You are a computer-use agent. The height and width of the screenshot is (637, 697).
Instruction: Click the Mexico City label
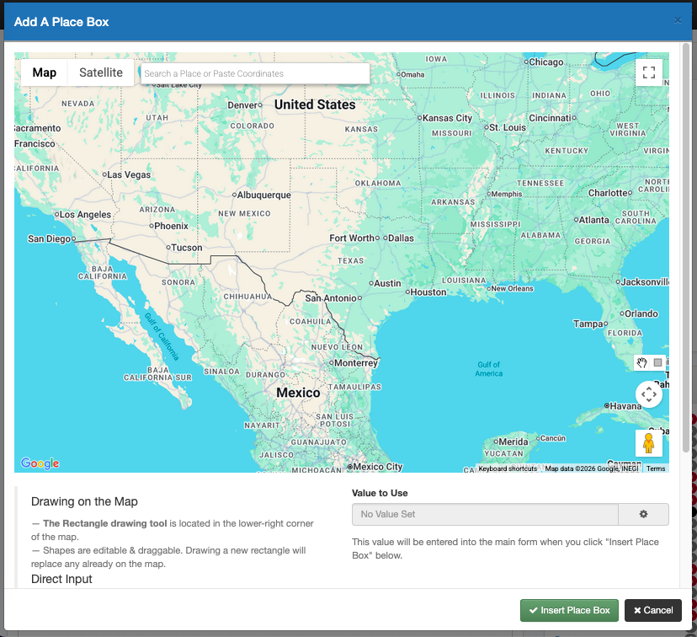(378, 467)
